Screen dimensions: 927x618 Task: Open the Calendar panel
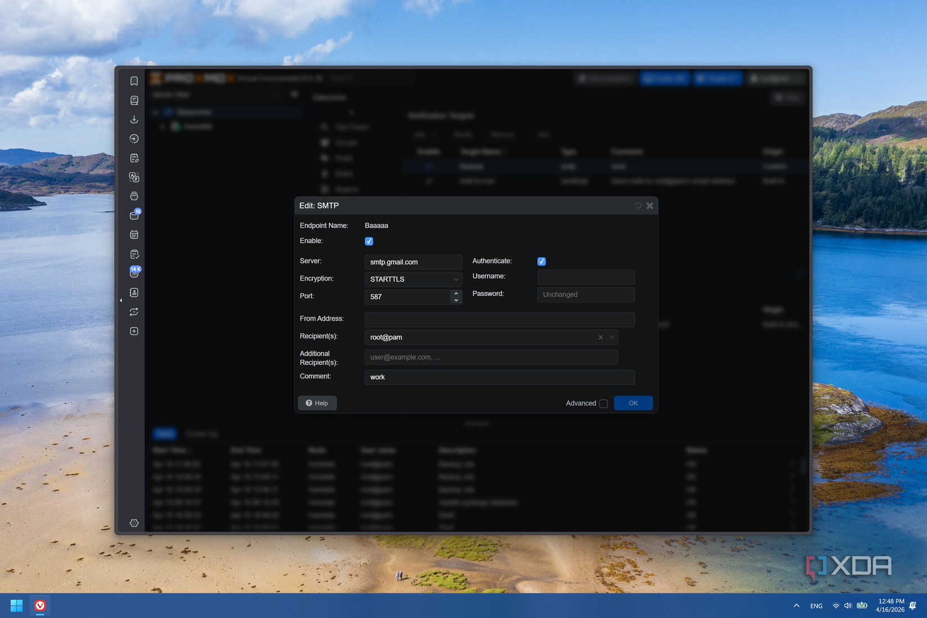coord(134,234)
